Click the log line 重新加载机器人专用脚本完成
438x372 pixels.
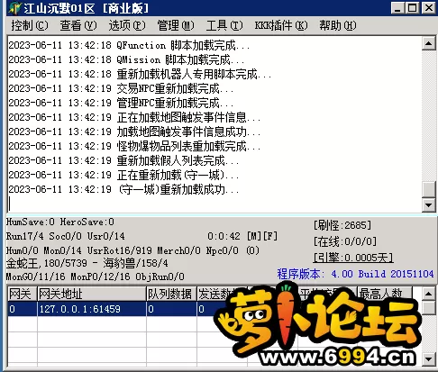tap(140, 74)
